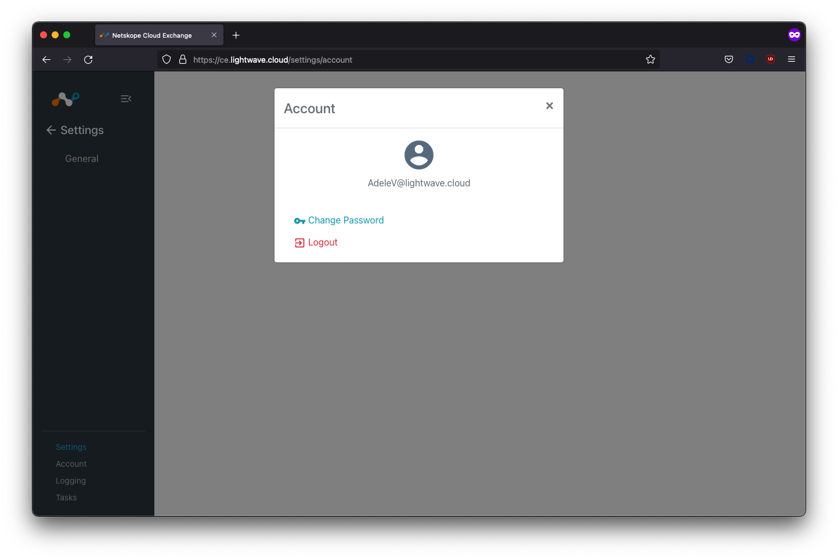Click the Logout link
The height and width of the screenshot is (559, 838).
click(322, 243)
